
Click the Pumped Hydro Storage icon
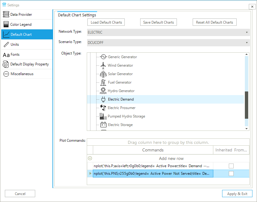(x=103, y=116)
